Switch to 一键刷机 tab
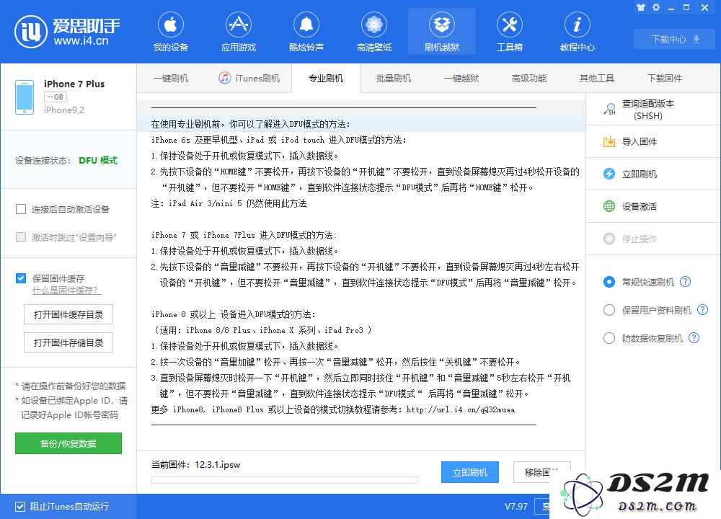 (171, 78)
